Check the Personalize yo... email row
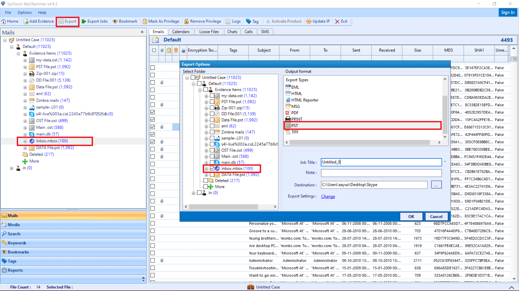Viewport: 519px width, 291px height. pyautogui.click(x=152, y=223)
